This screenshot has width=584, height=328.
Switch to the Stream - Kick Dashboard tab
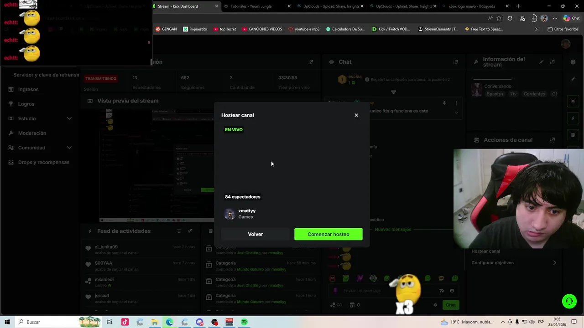186,6
